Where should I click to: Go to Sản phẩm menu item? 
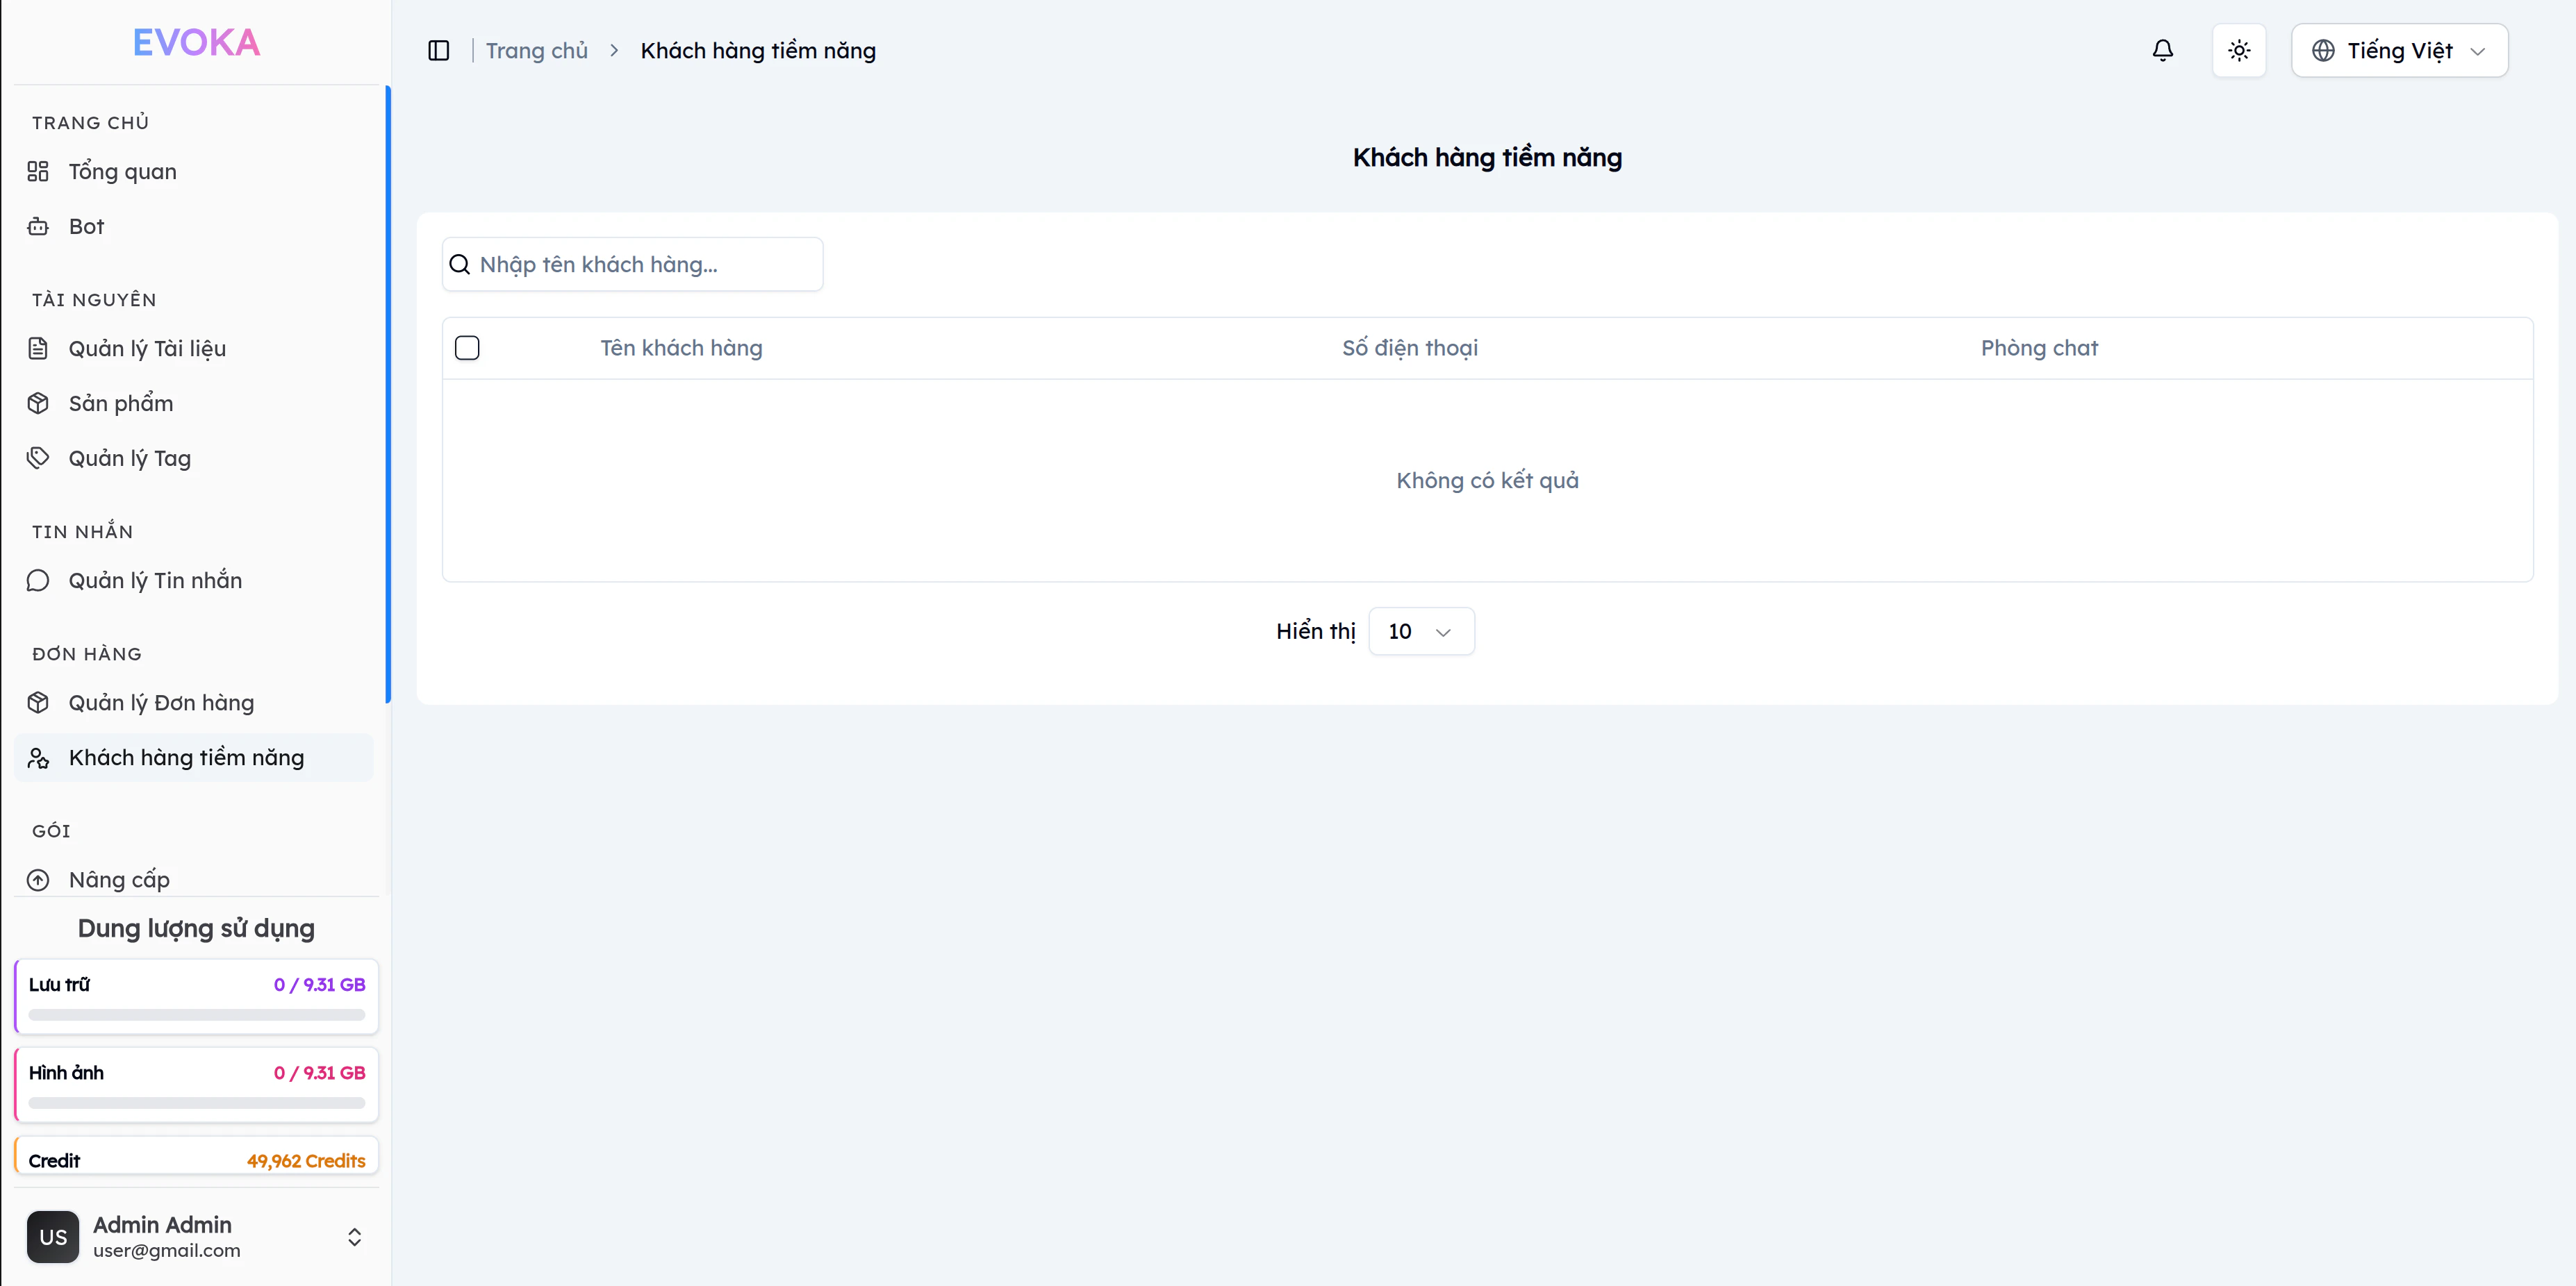[121, 403]
